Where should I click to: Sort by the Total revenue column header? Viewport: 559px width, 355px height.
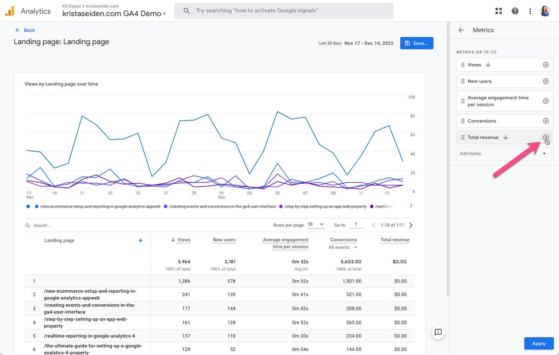coord(395,240)
